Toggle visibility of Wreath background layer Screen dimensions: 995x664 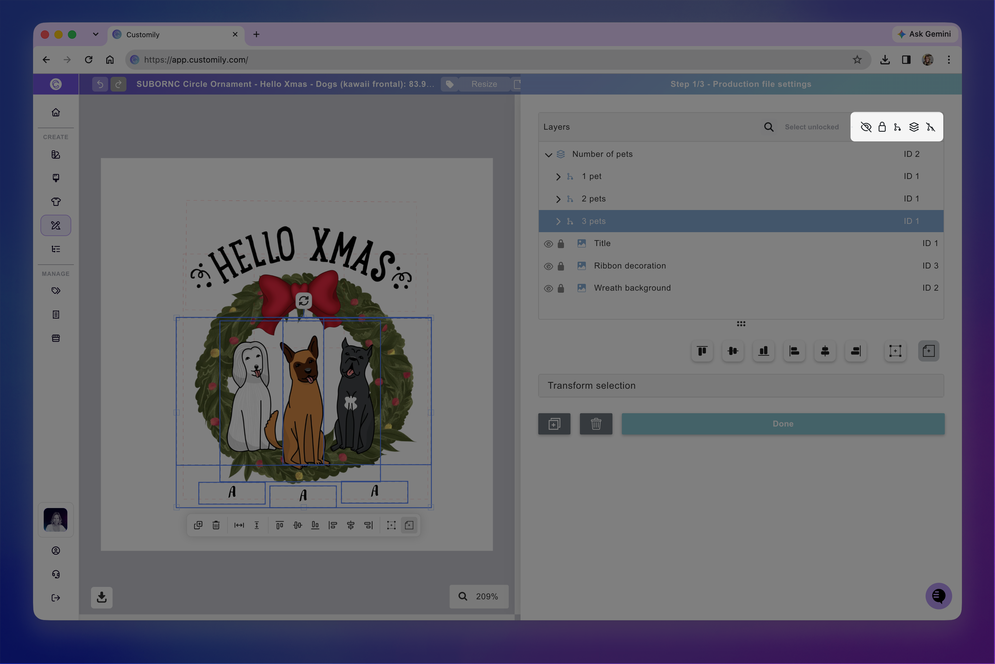coord(548,288)
